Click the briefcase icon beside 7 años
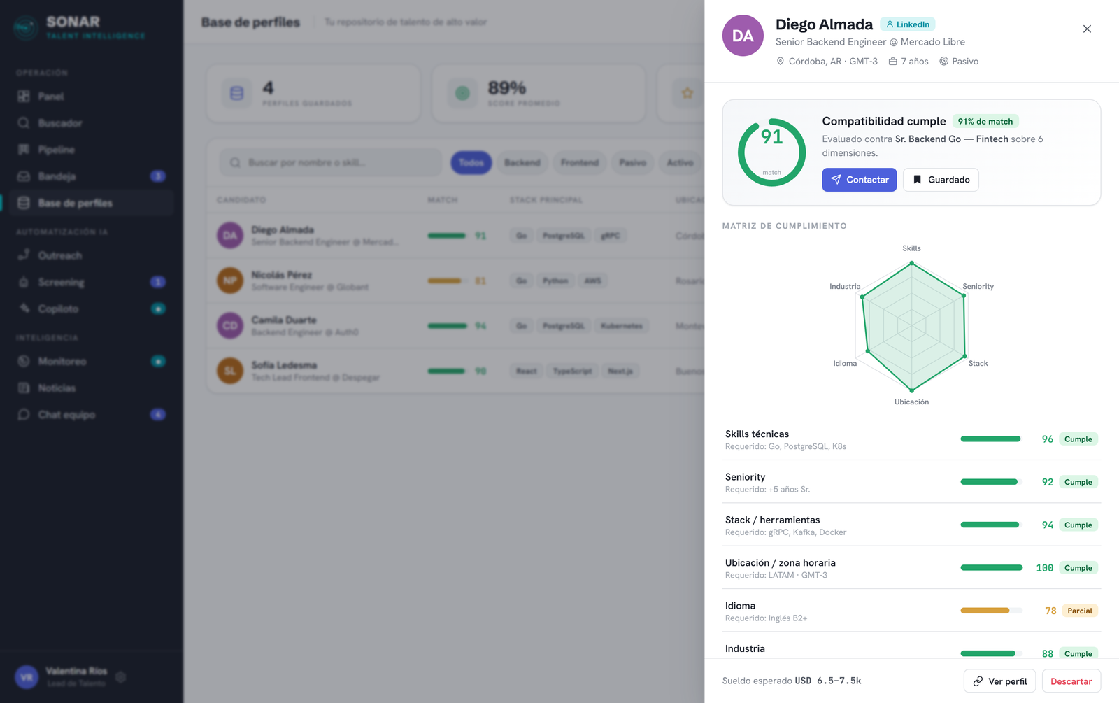Viewport: 1119px width, 703px height. point(892,62)
